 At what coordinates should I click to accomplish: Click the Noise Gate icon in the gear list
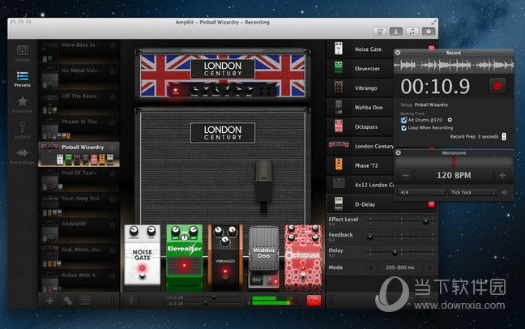[x=339, y=49]
